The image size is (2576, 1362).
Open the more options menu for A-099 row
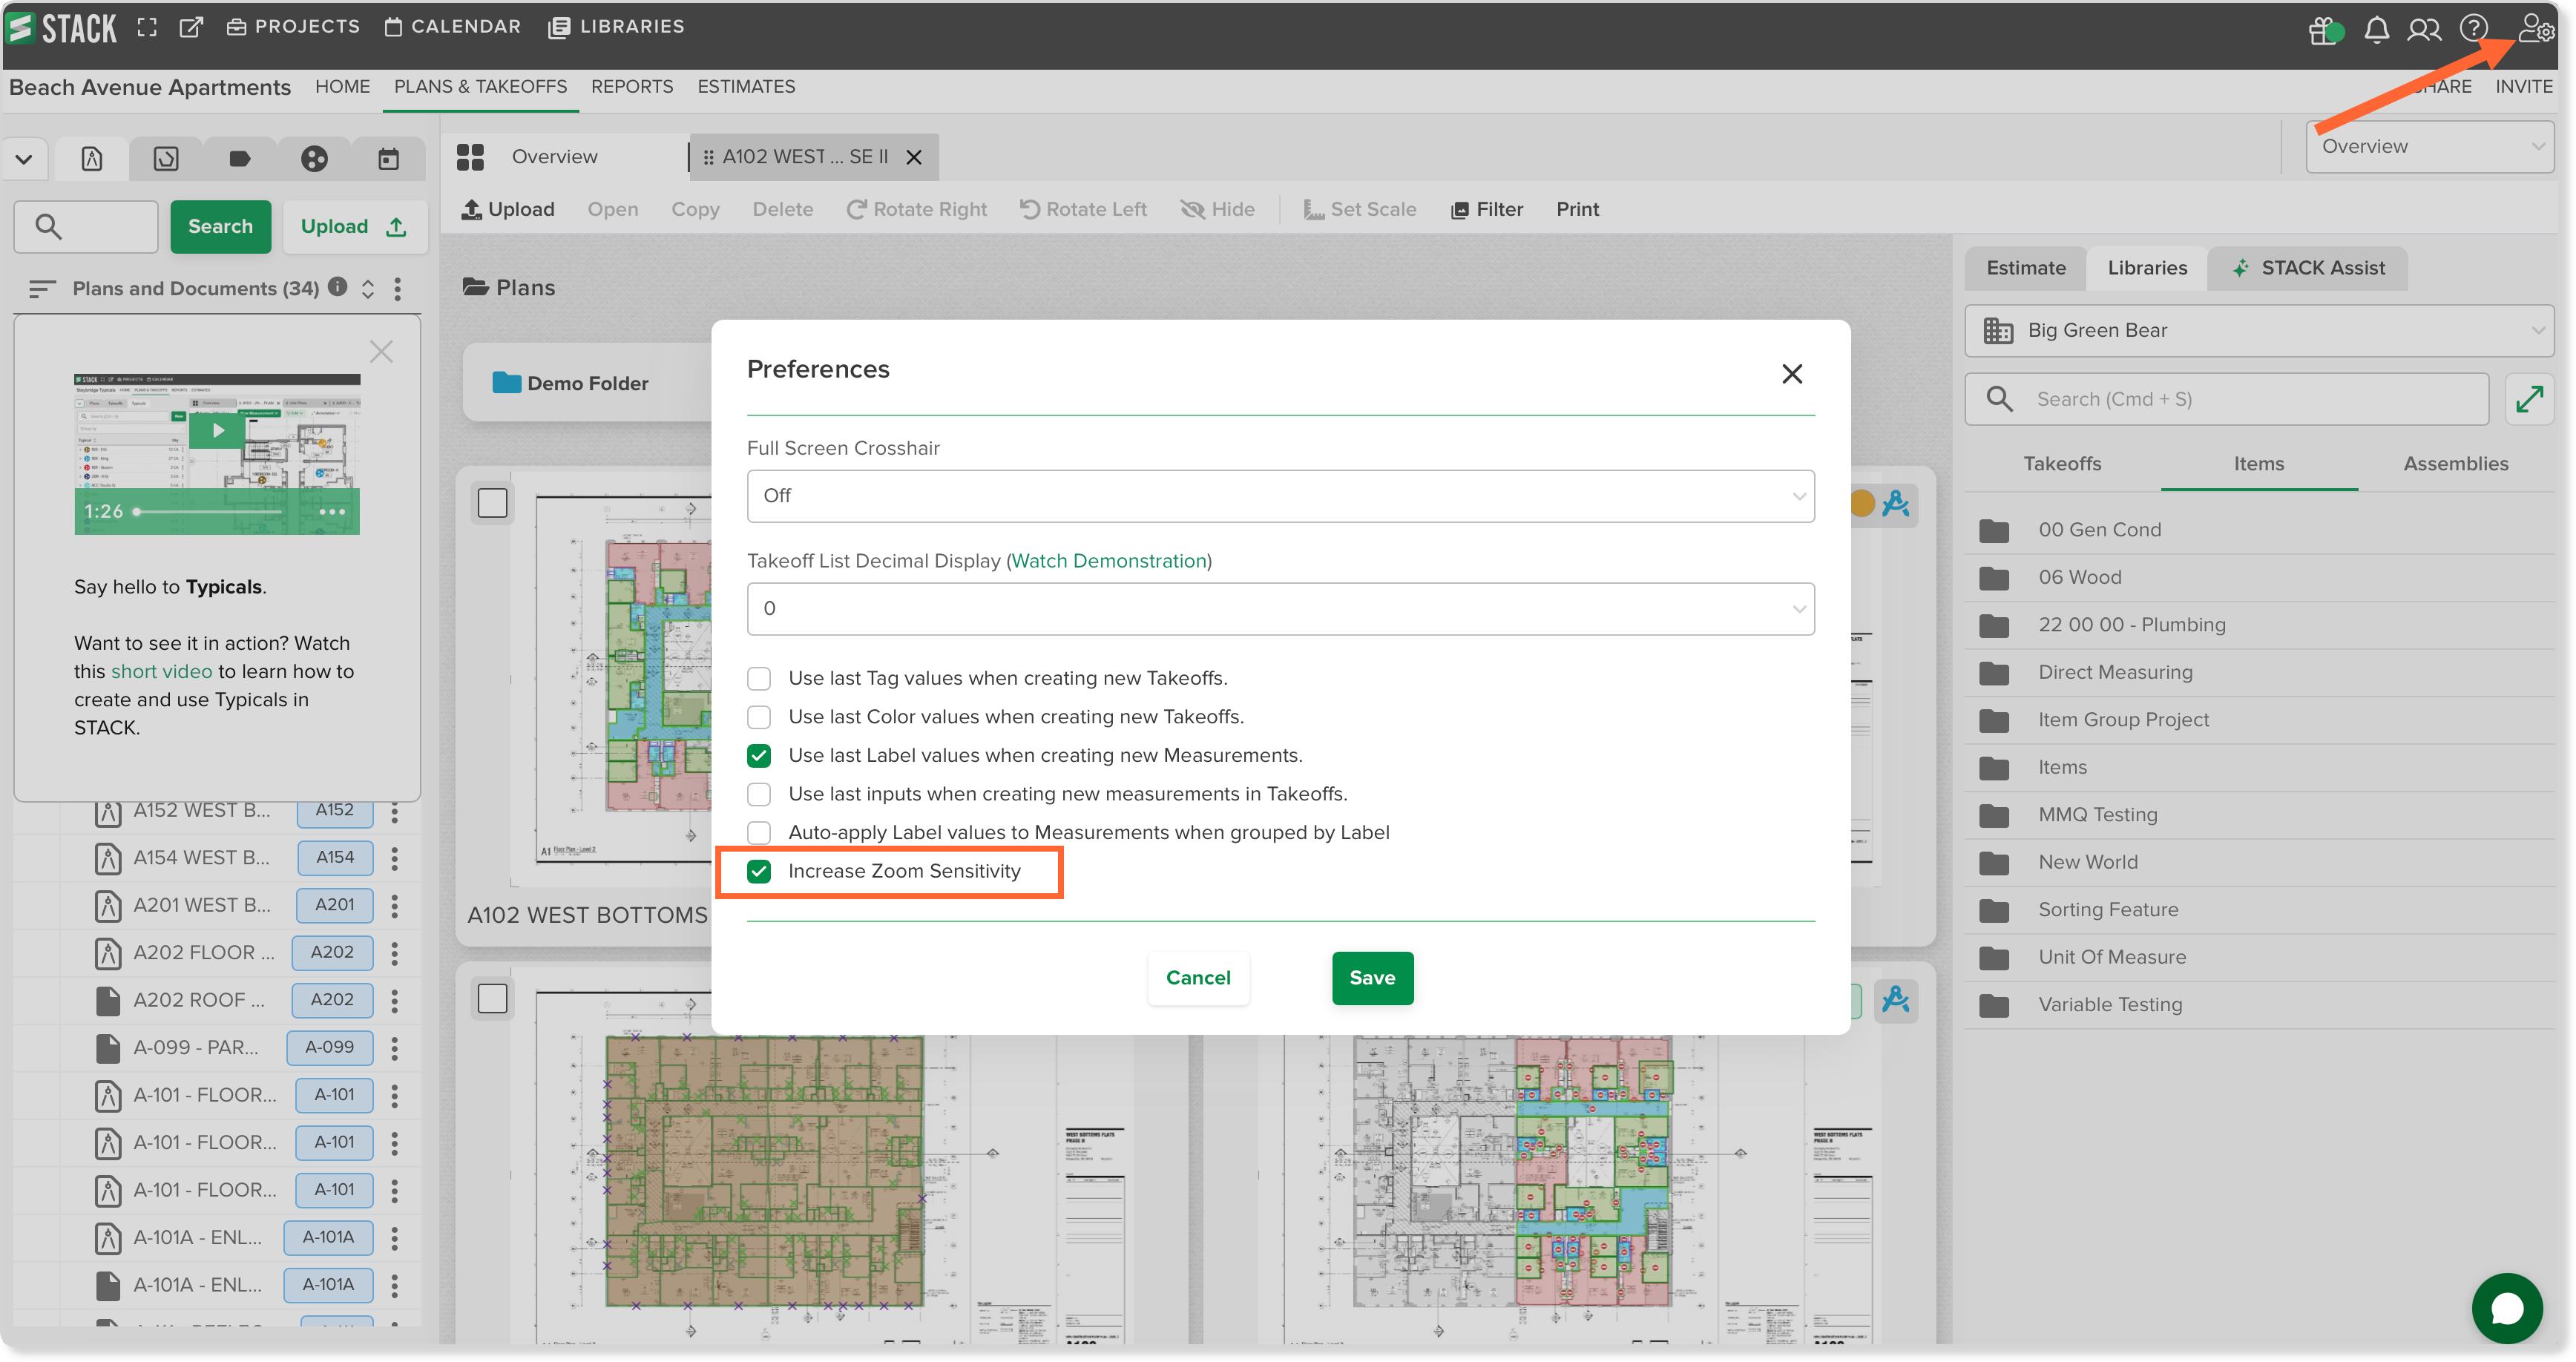(x=395, y=1048)
